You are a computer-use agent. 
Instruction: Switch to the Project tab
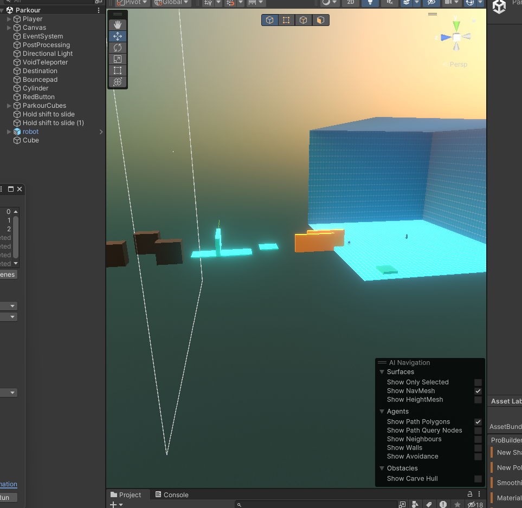[x=126, y=494]
